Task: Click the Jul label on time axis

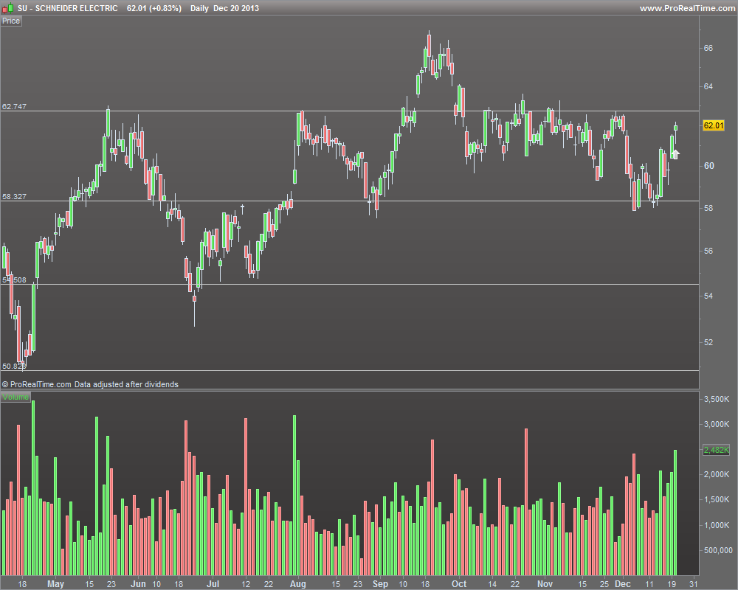Action: pos(213,583)
